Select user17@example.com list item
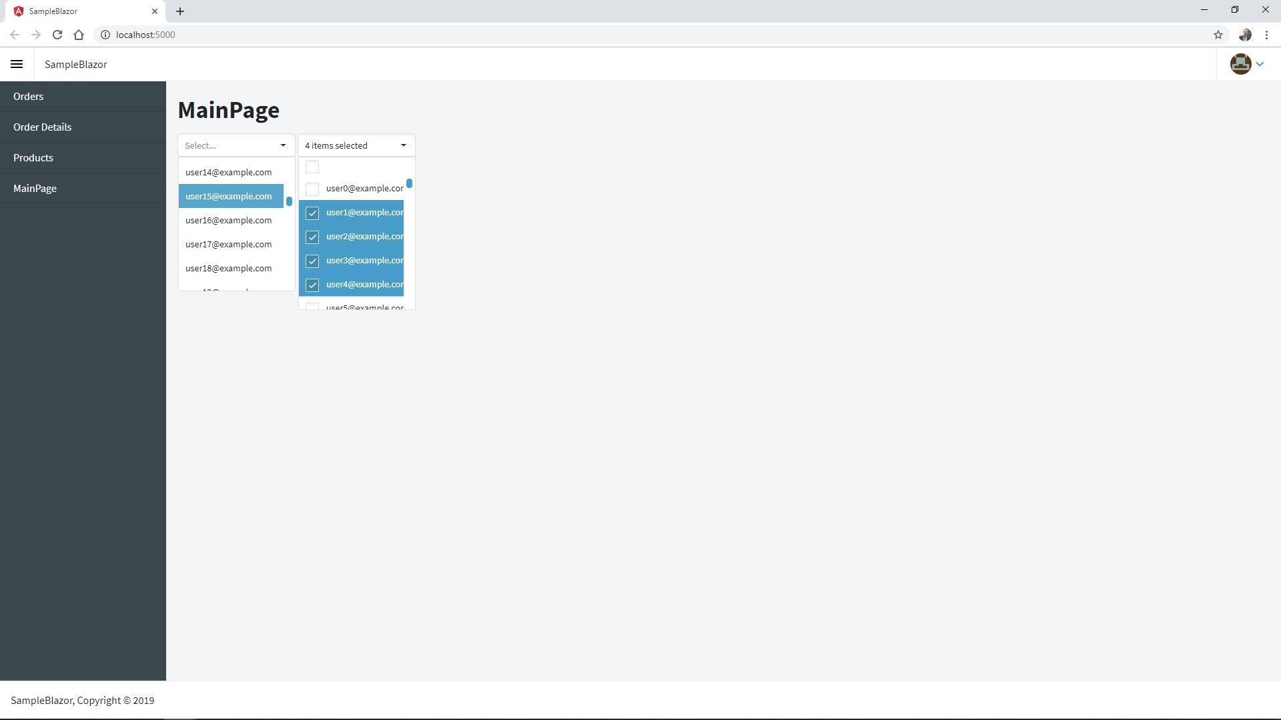 (231, 244)
